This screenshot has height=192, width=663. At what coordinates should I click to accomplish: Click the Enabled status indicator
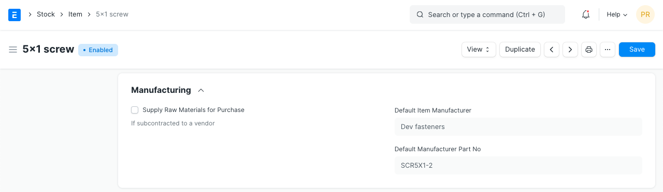tap(98, 50)
